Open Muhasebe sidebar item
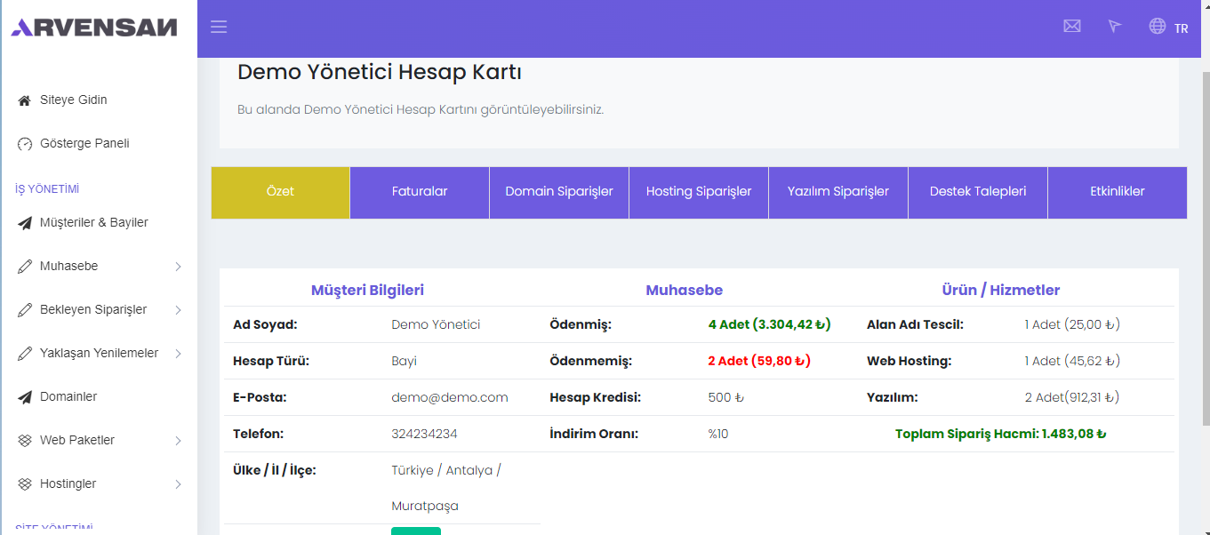 coord(68,266)
